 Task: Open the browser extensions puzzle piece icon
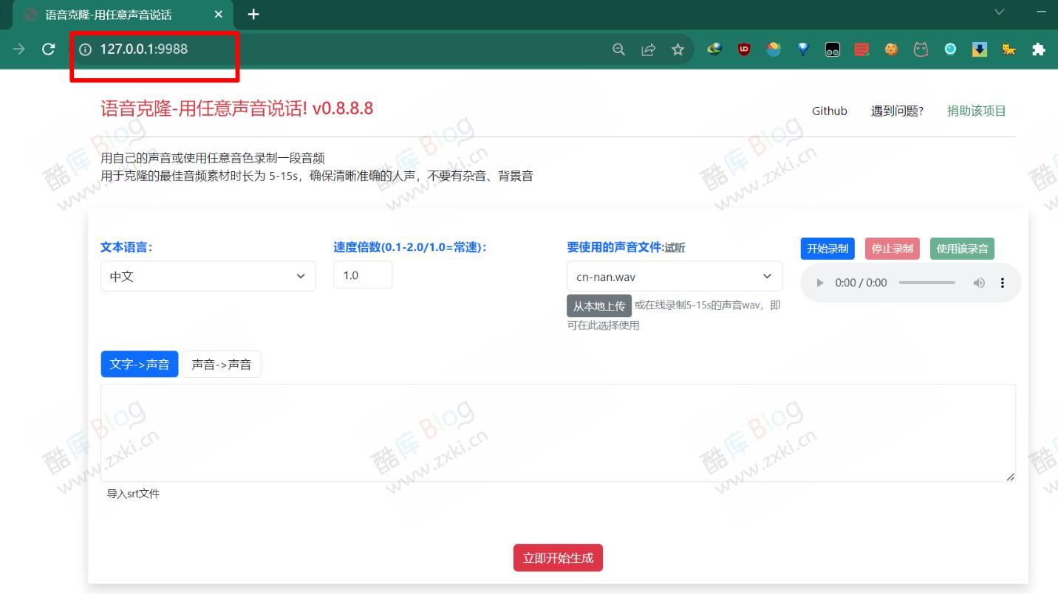1038,49
